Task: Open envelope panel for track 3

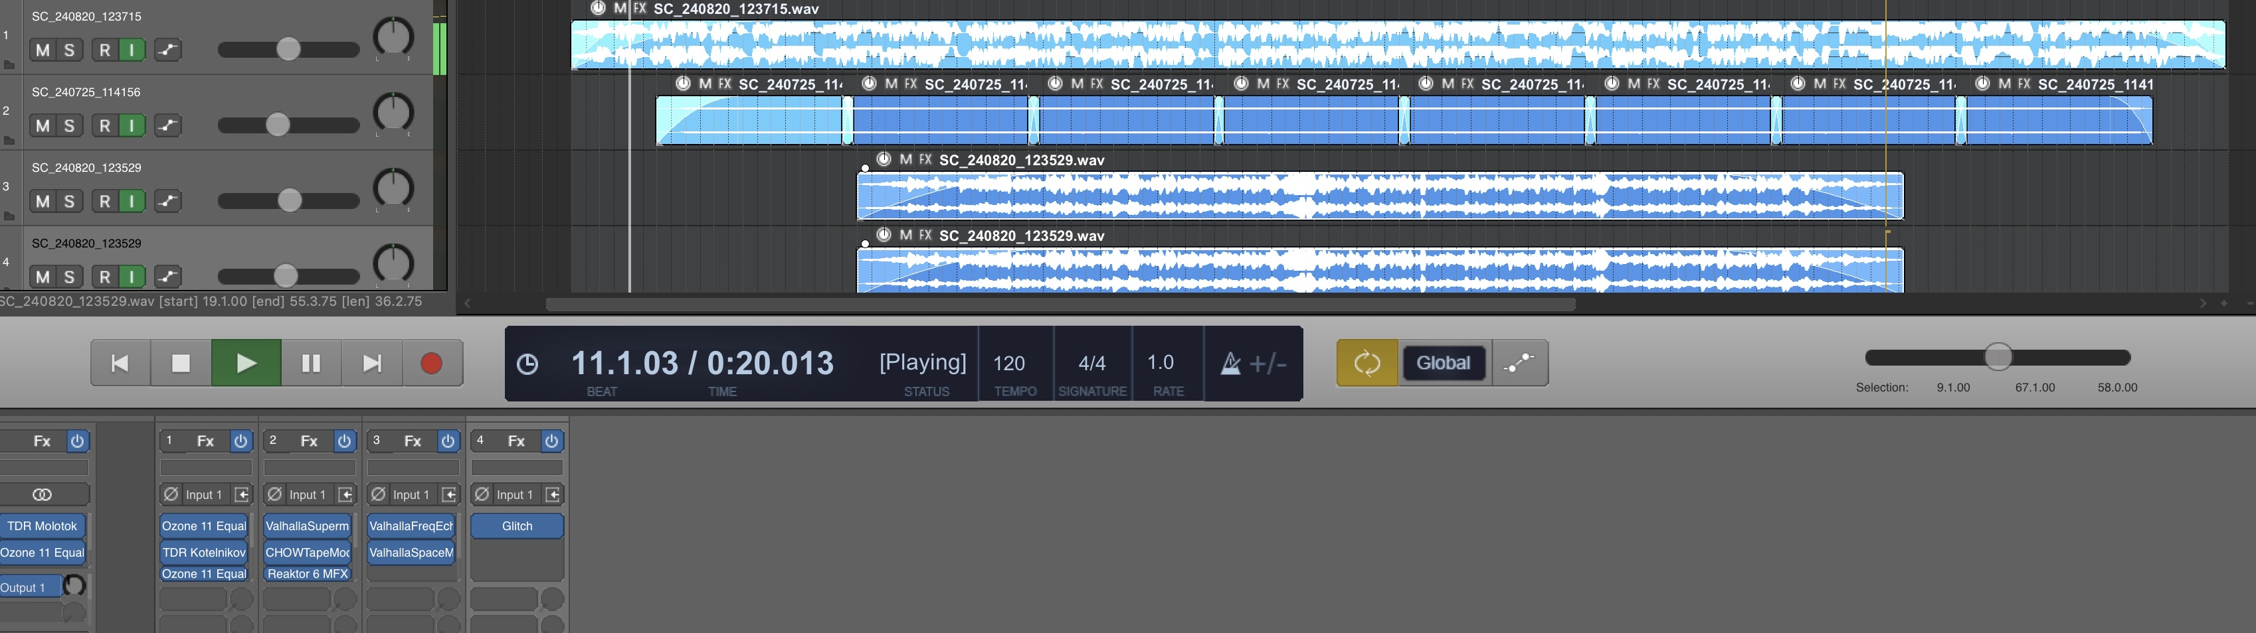Action: click(167, 201)
